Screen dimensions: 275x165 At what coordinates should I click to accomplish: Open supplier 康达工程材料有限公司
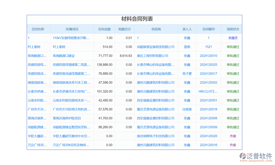tap(153, 56)
